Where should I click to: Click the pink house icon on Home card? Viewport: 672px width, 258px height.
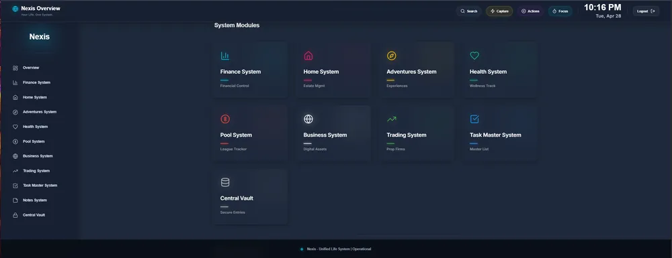(x=308, y=56)
